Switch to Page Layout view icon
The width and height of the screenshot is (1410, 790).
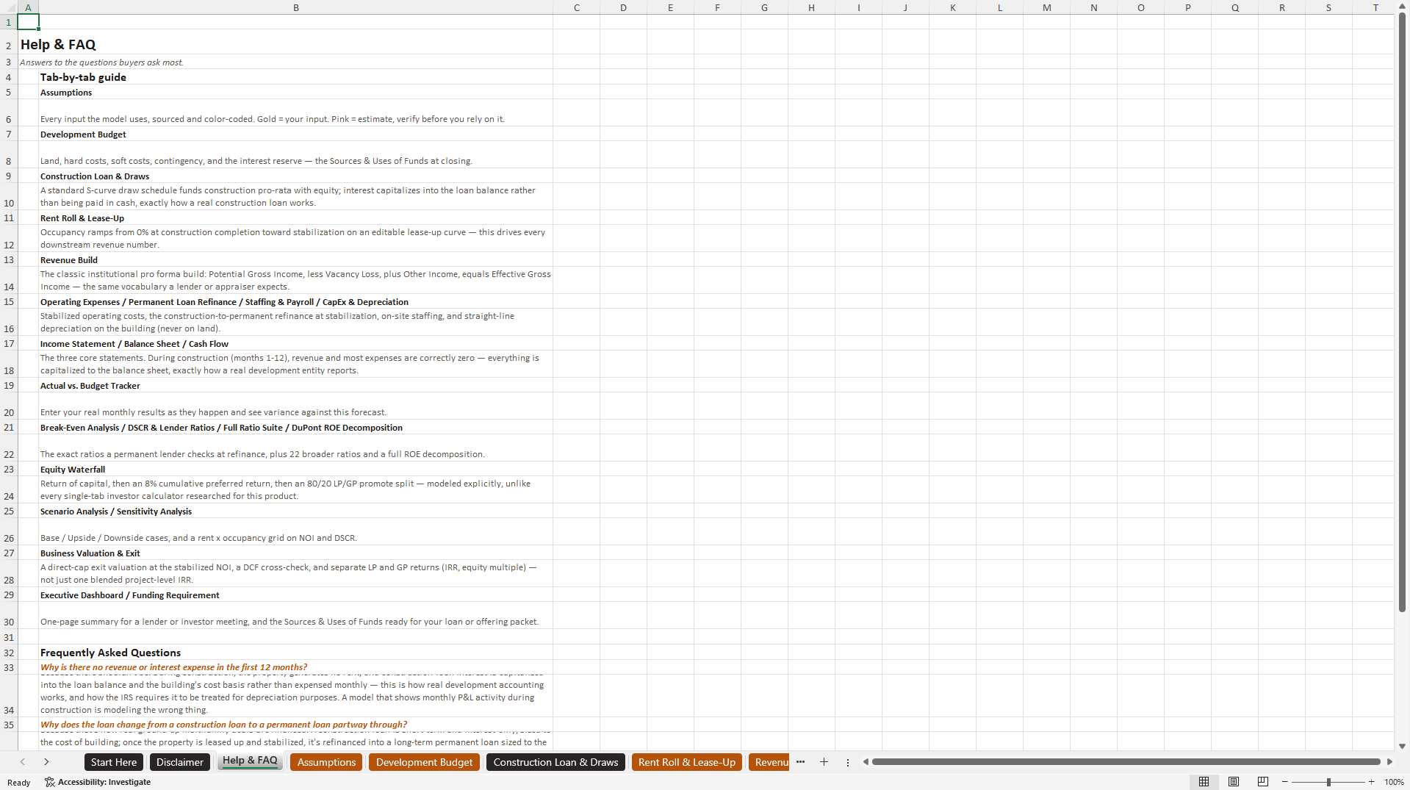(1234, 782)
